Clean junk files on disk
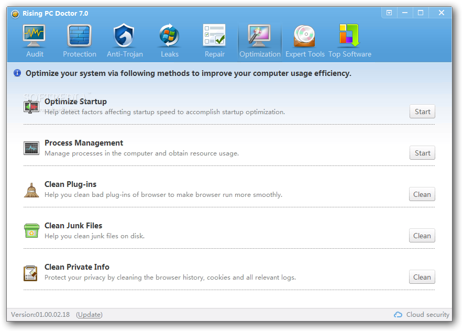 pos(422,236)
